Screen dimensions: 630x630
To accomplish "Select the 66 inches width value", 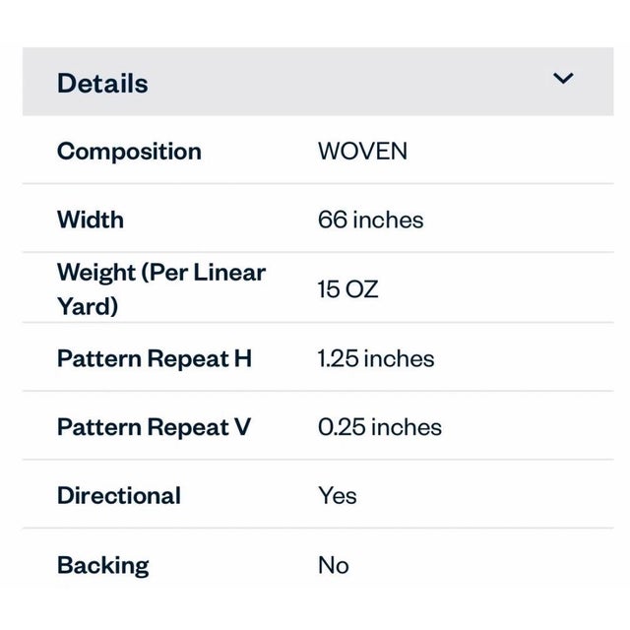I will click(370, 220).
